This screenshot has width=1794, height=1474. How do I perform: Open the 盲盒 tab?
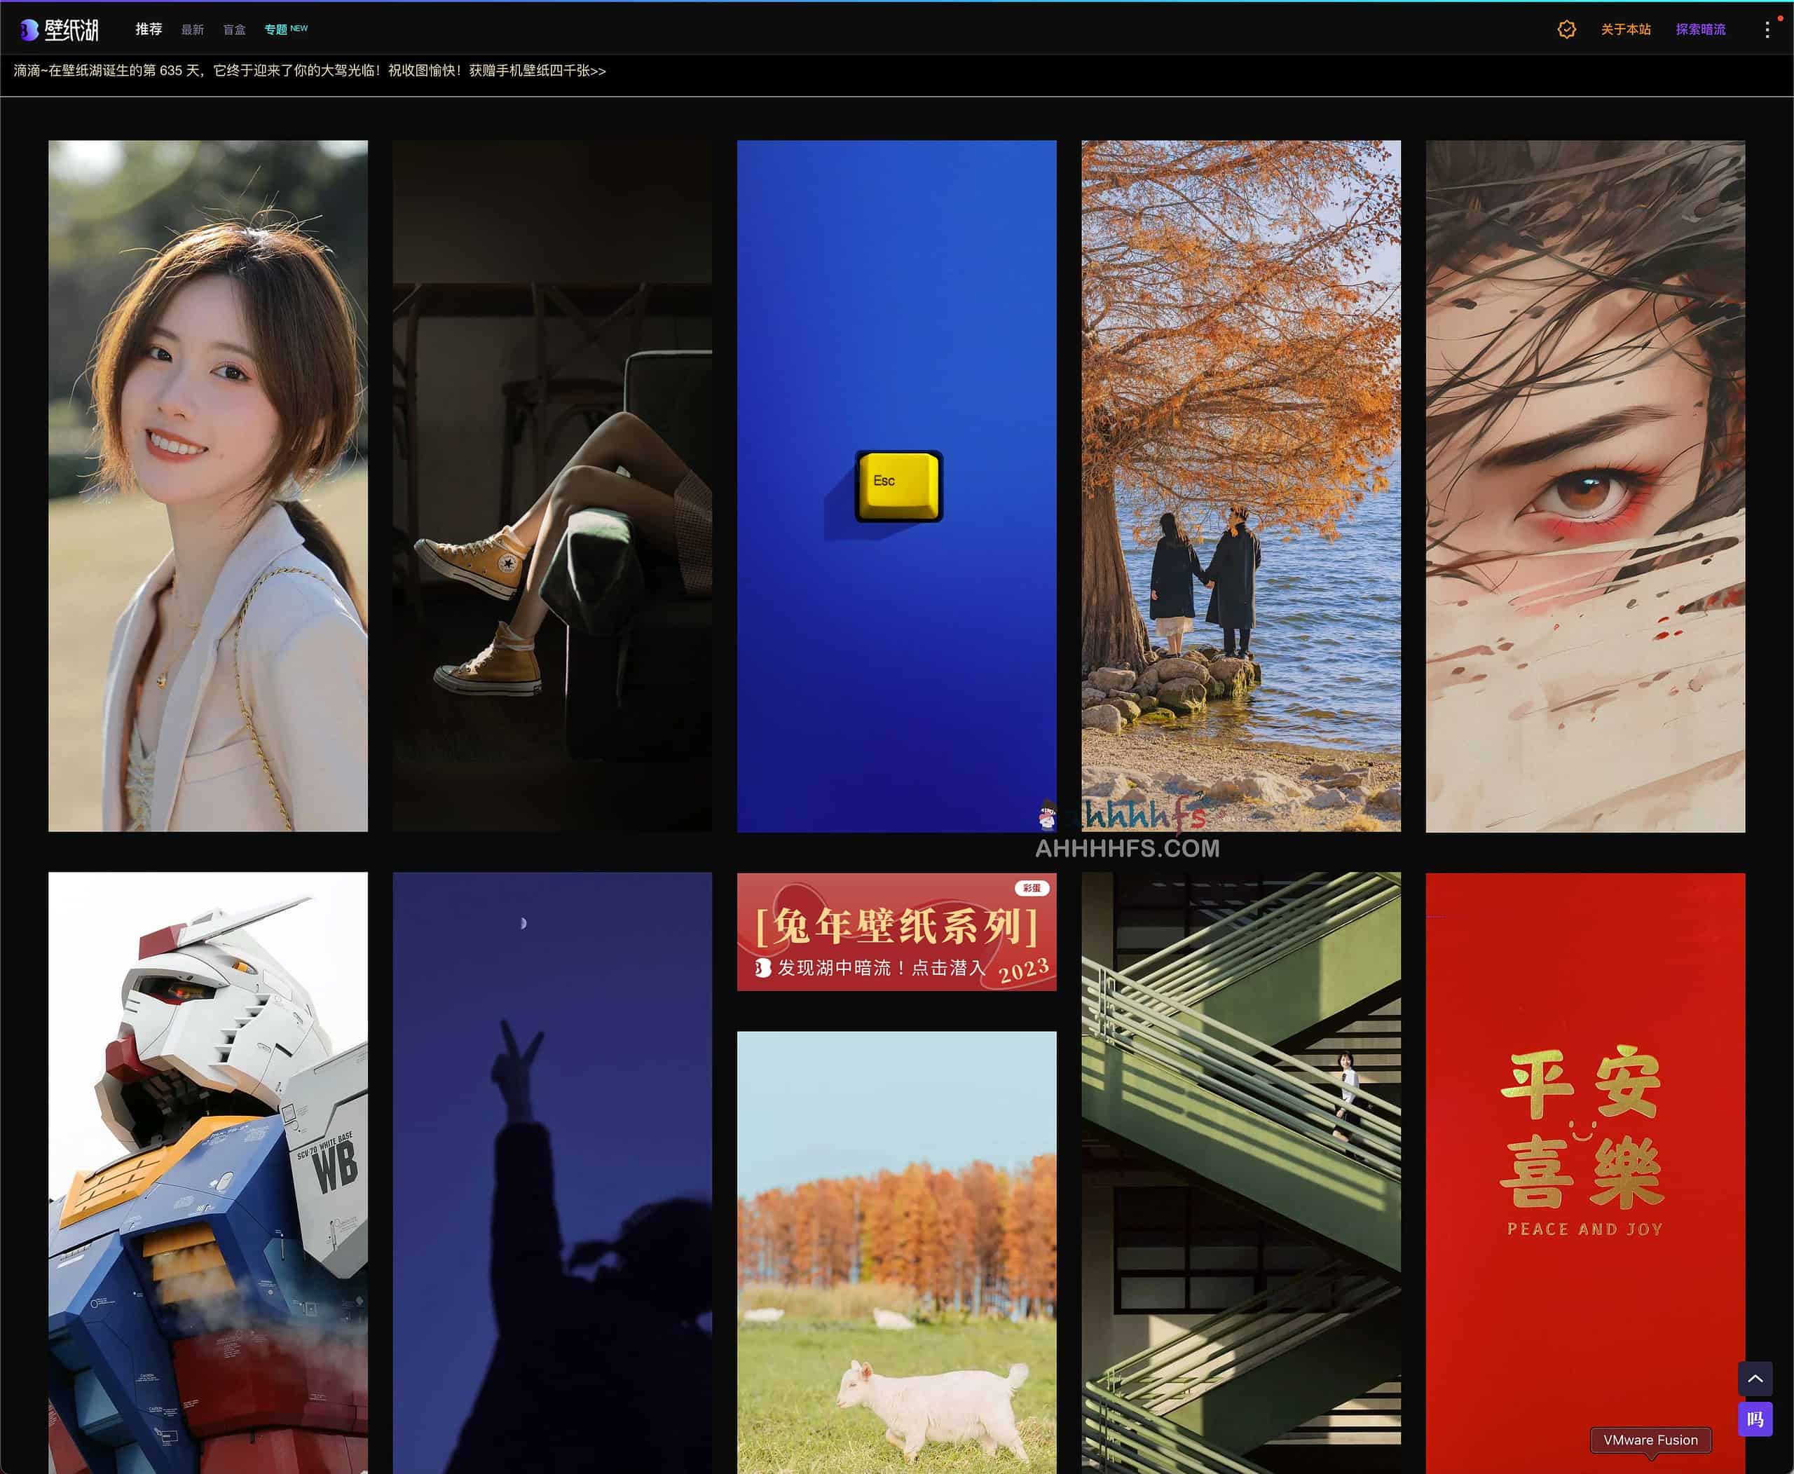click(234, 29)
